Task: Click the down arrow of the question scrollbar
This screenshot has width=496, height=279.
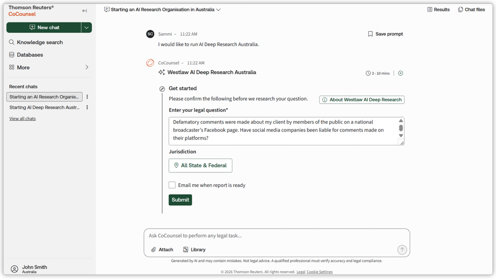Action: point(401,136)
